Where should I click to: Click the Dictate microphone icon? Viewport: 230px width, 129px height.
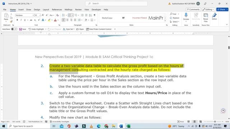point(186,15)
